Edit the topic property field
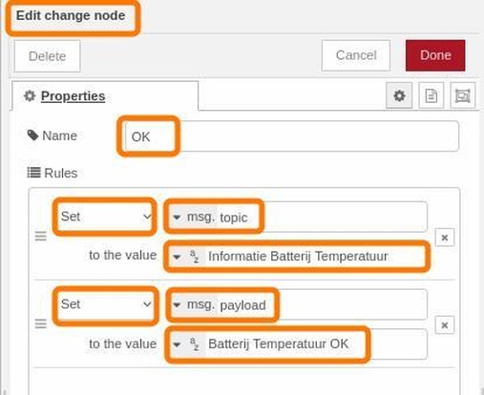This screenshot has height=395, width=484. tap(322, 218)
